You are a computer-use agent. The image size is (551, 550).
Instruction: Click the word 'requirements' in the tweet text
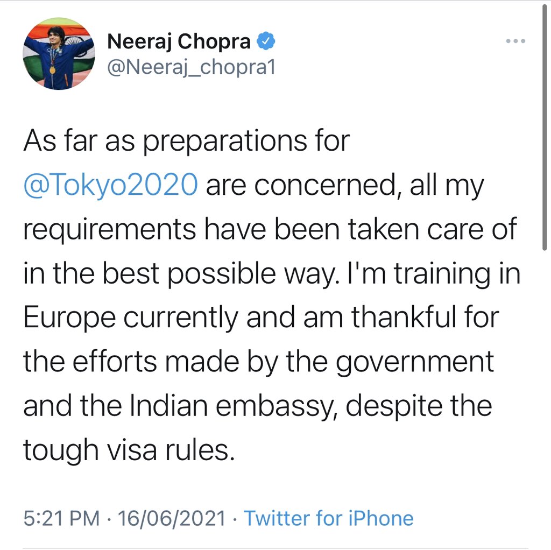click(110, 230)
